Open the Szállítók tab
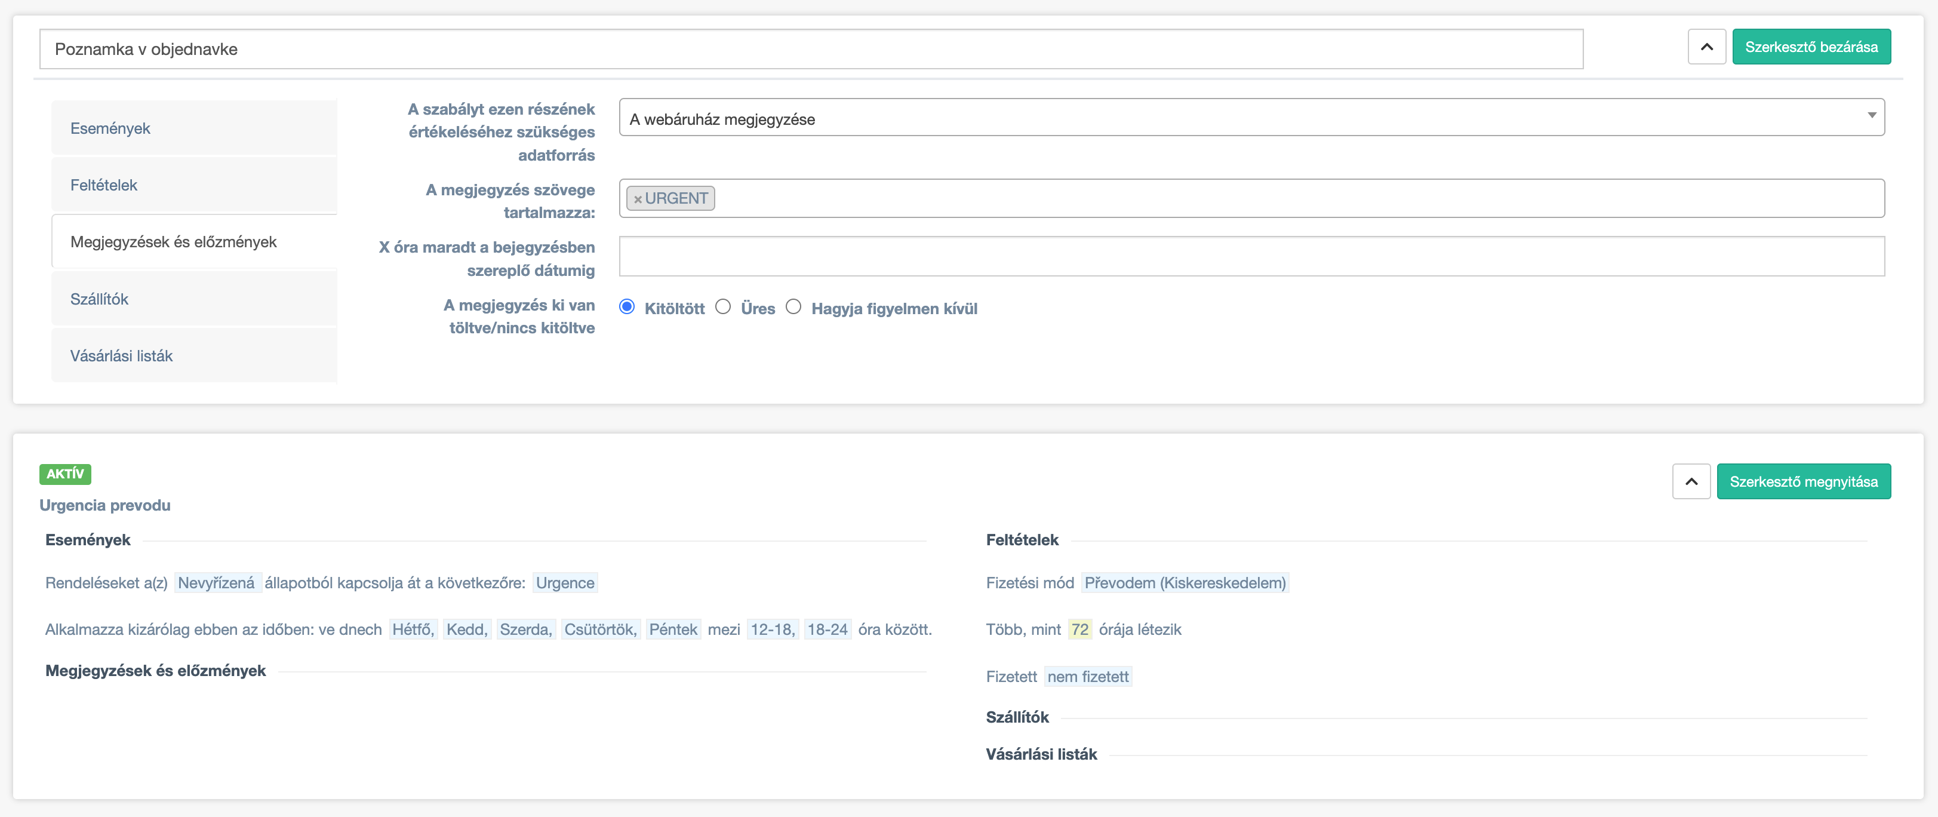The height and width of the screenshot is (817, 1938). (194, 299)
